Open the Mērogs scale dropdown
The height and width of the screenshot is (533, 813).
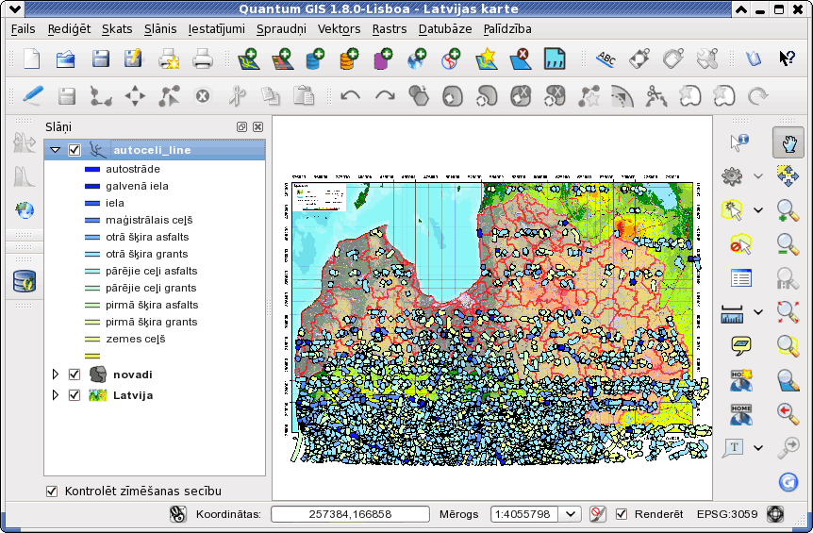click(570, 514)
